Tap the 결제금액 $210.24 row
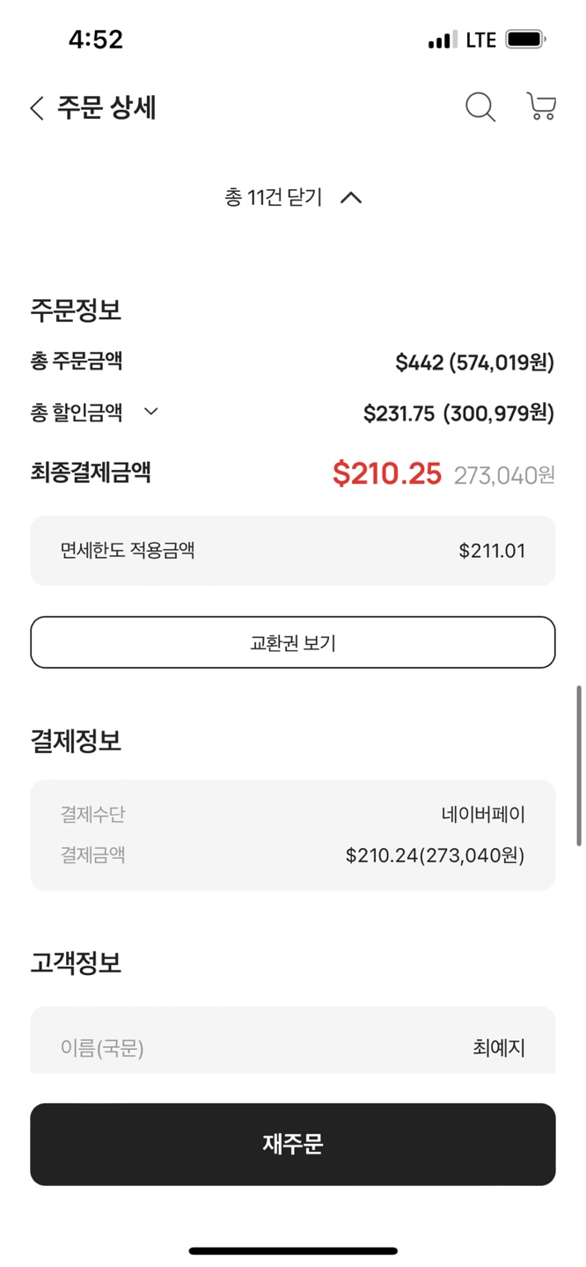This screenshot has height=1267, width=586. (292, 855)
